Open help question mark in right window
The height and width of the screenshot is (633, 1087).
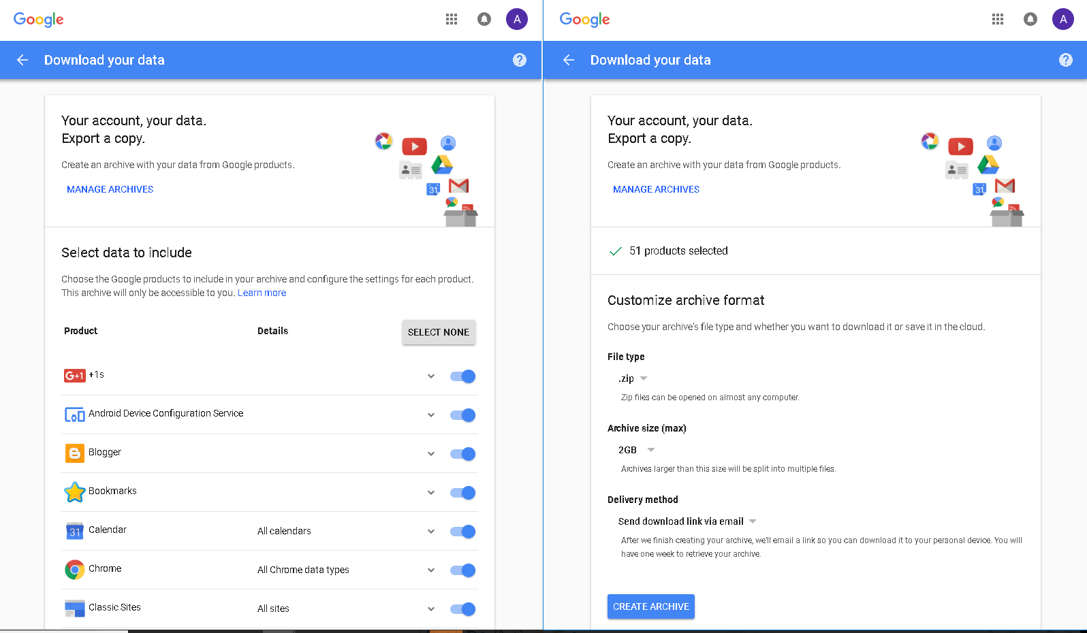tap(1066, 60)
